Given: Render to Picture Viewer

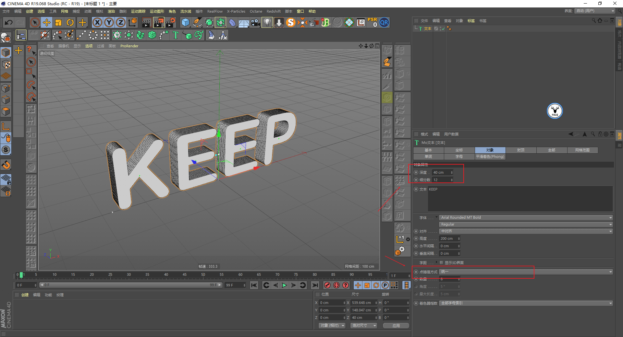Looking at the screenshot, I should (159, 23).
